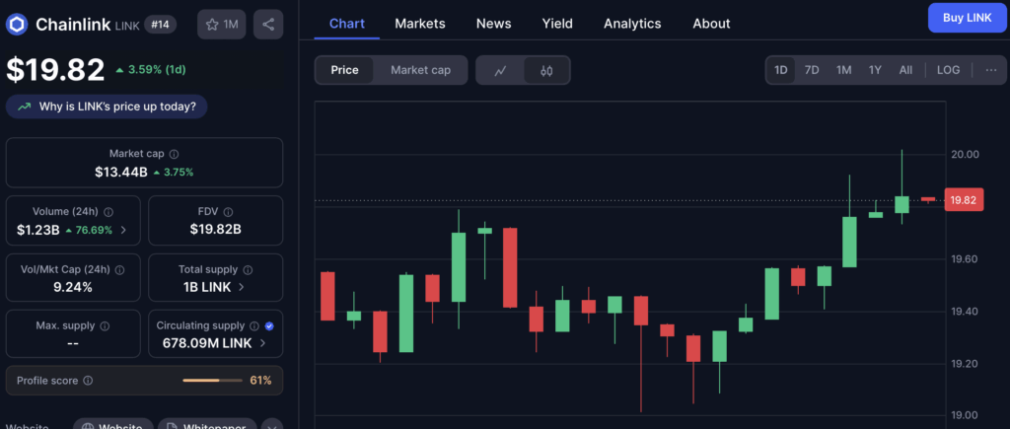Expand links section down chevron
The width and height of the screenshot is (1010, 429).
click(272, 425)
